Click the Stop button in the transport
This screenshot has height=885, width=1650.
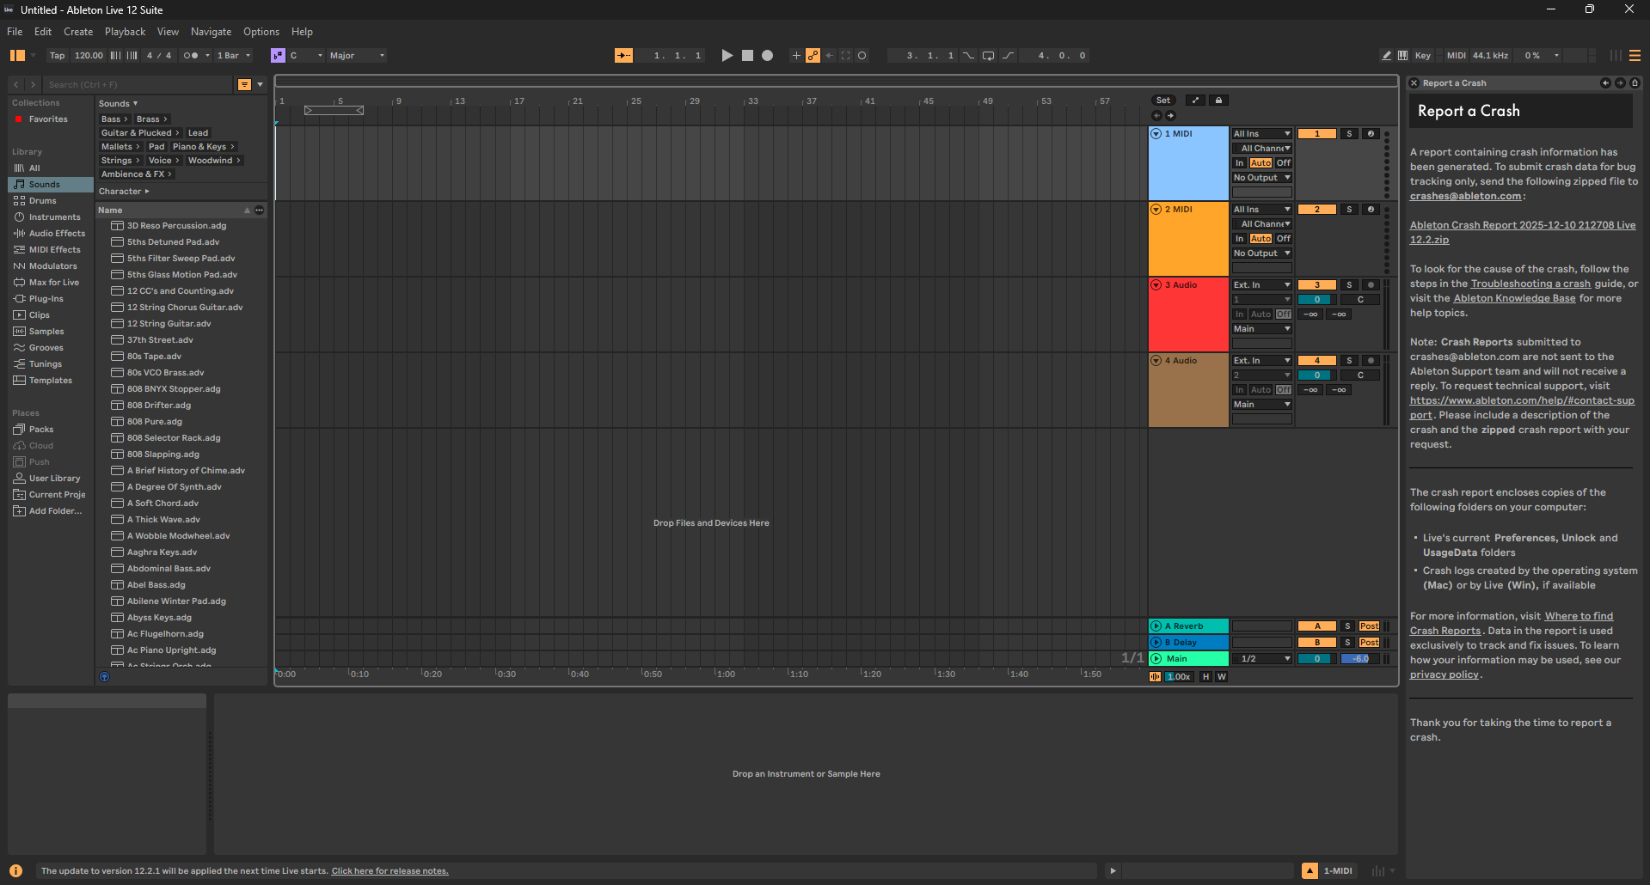point(747,56)
